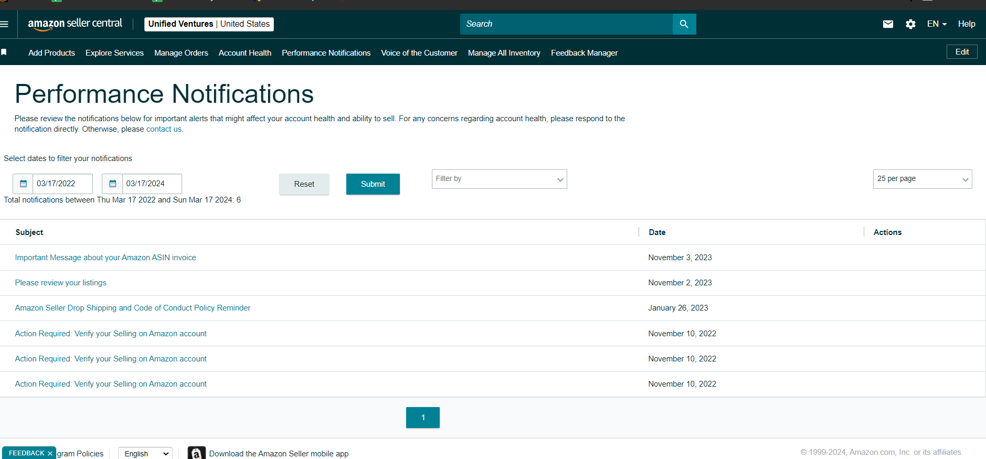The height and width of the screenshot is (459, 986).
Task: Open the 25 per page dropdown
Action: click(x=923, y=179)
